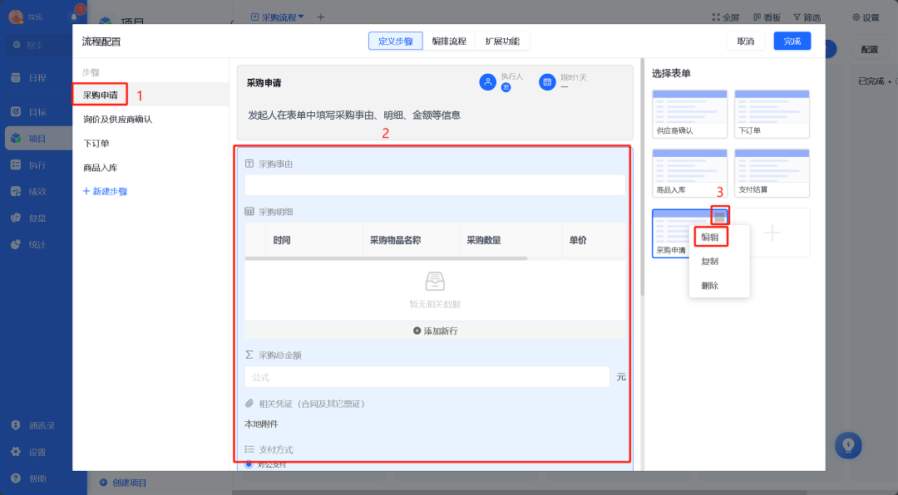Open the 看板 kanban view at top right
This screenshot has height=495, width=898.
[769, 15]
